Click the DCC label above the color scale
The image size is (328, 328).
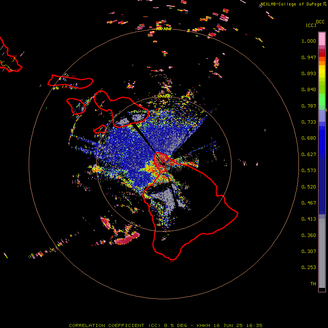point(320,22)
